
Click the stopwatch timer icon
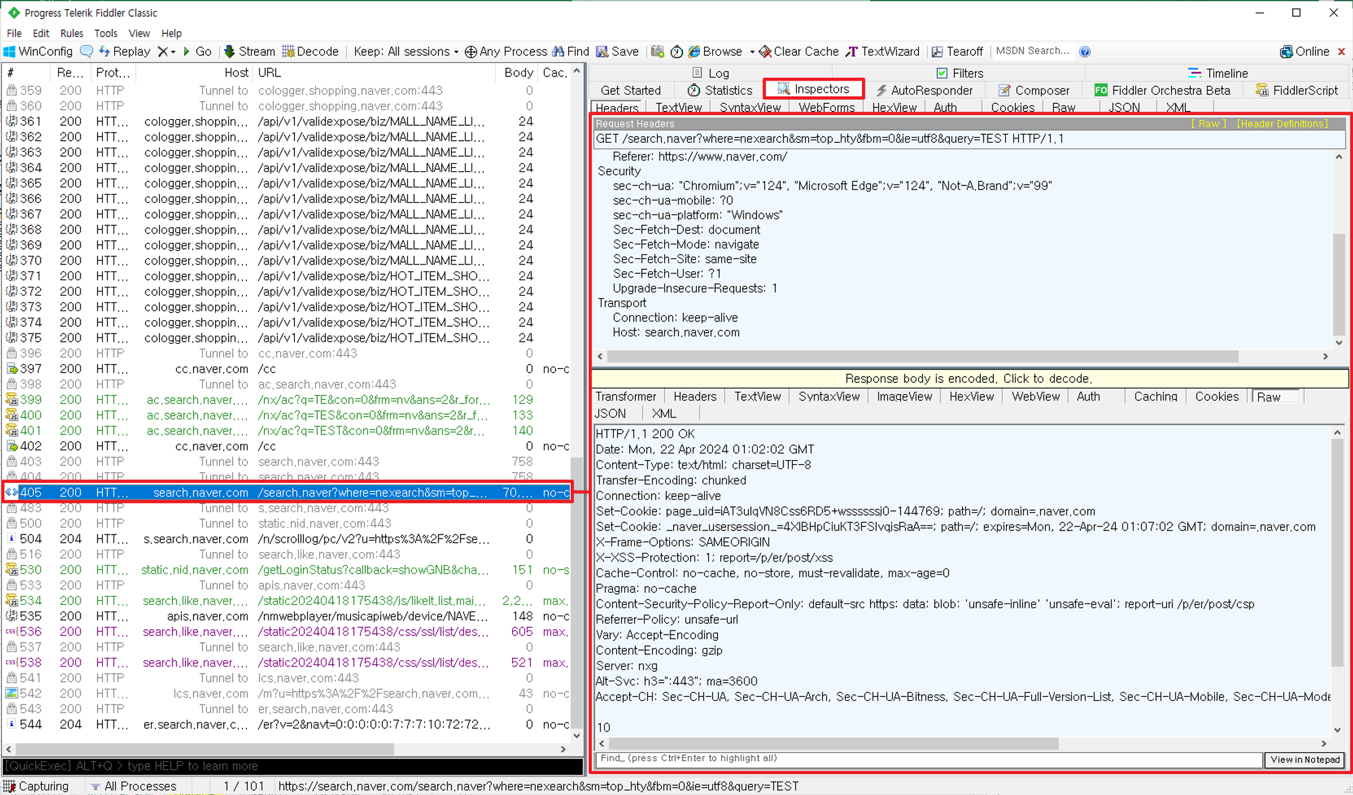pyautogui.click(x=676, y=51)
